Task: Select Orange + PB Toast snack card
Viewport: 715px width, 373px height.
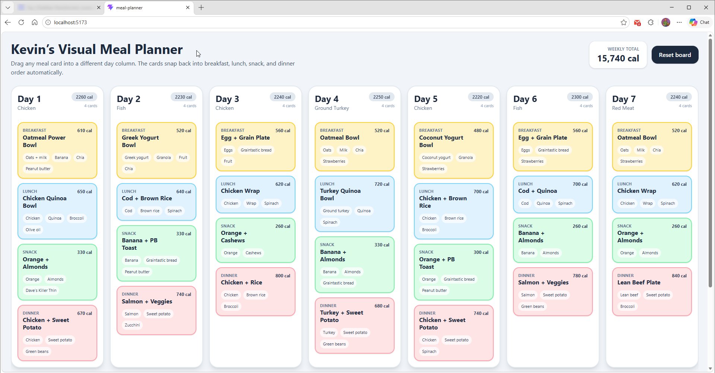Action: 454,272
